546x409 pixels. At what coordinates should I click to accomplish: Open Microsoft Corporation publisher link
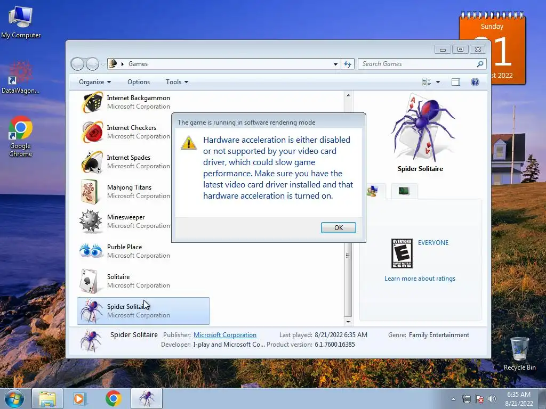(x=225, y=335)
